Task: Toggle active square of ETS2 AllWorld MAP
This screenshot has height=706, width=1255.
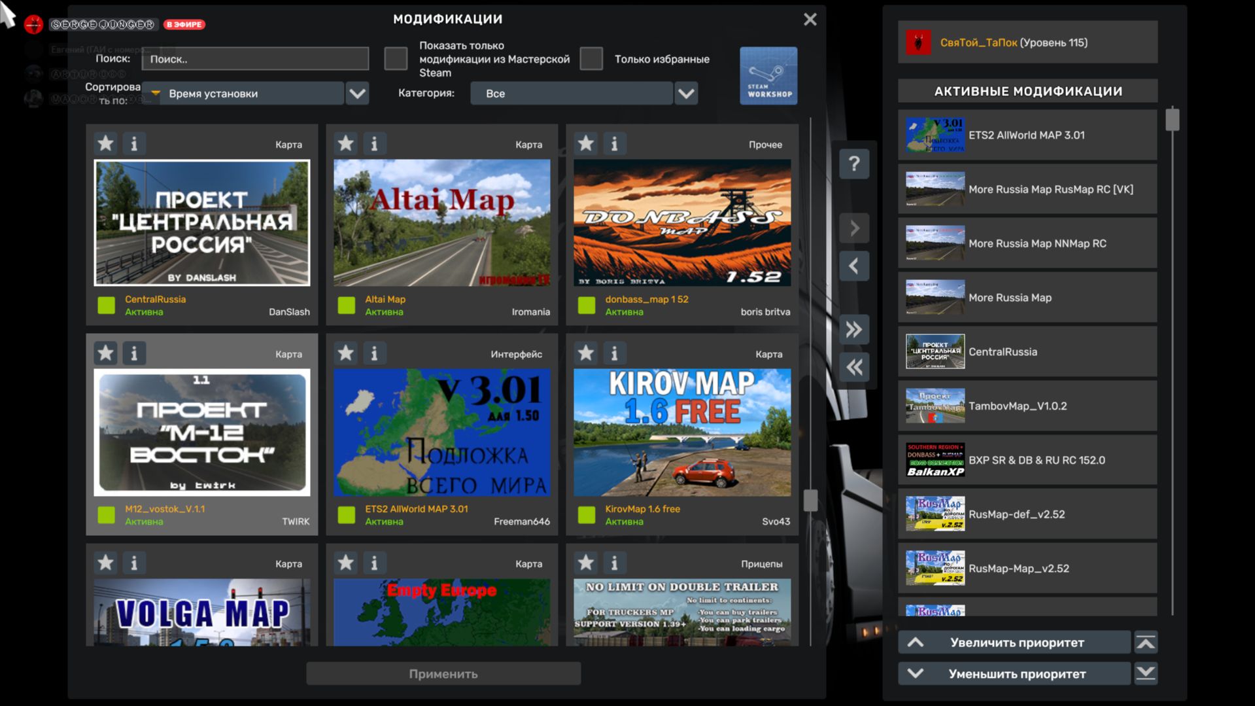Action: click(346, 515)
